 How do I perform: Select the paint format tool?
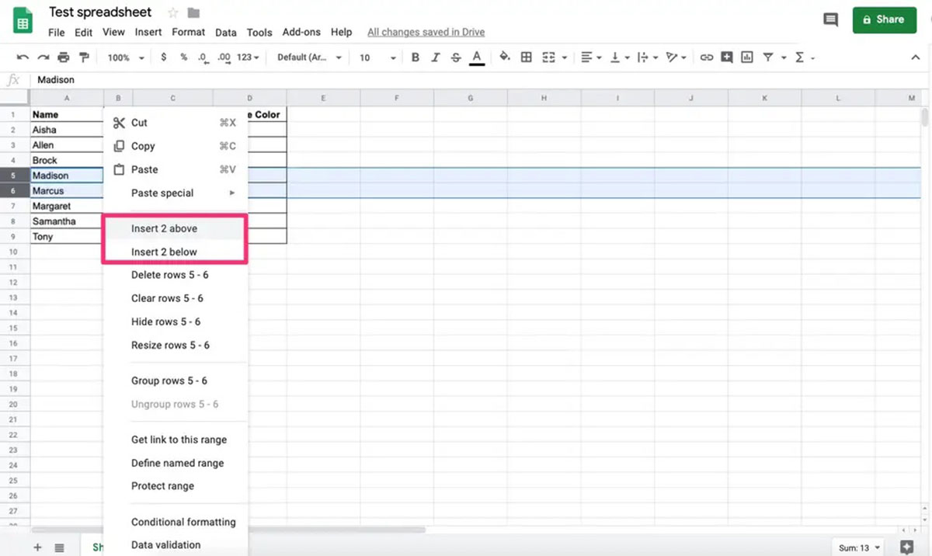pos(84,57)
